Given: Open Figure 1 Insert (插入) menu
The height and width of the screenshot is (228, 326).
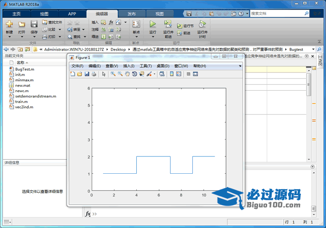Looking at the screenshot, I should (x=129, y=66).
